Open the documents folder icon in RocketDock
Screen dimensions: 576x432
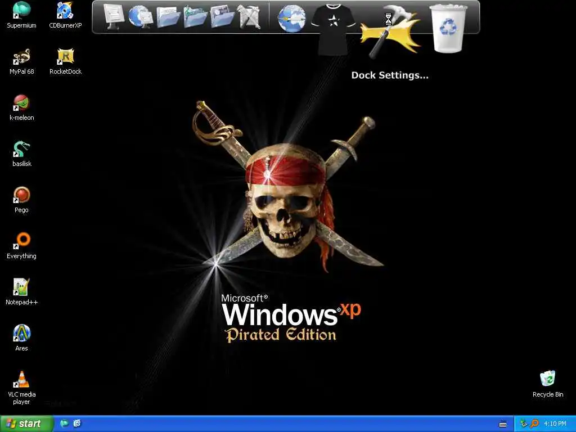pos(168,17)
